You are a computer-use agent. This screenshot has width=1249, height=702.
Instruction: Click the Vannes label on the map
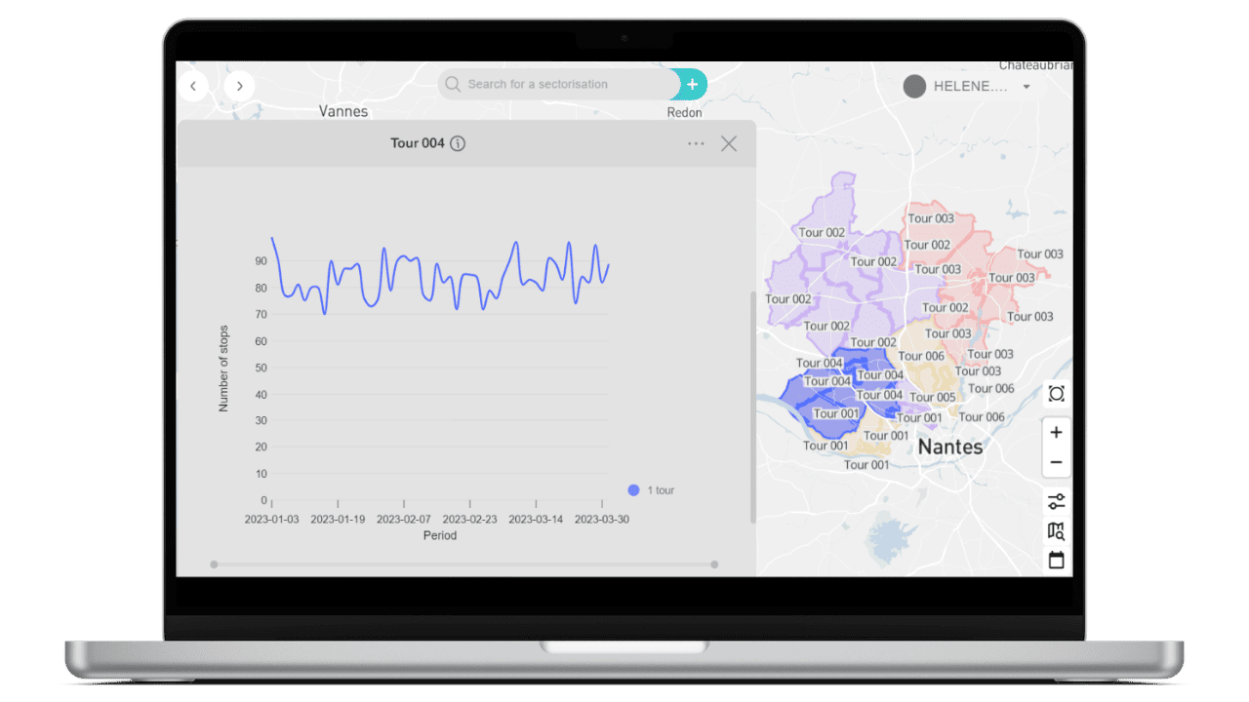point(343,111)
